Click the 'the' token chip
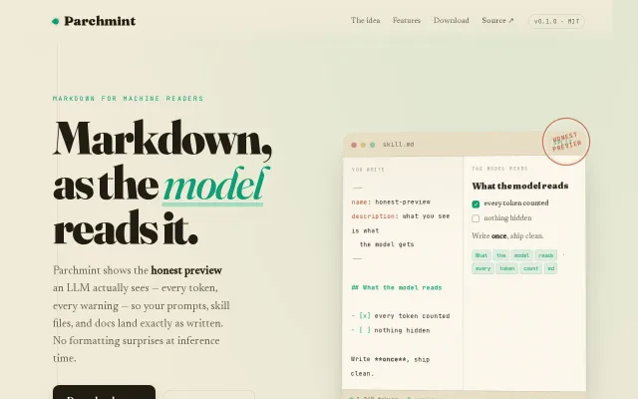Image resolution: width=638 pixels, height=399 pixels. click(x=500, y=255)
